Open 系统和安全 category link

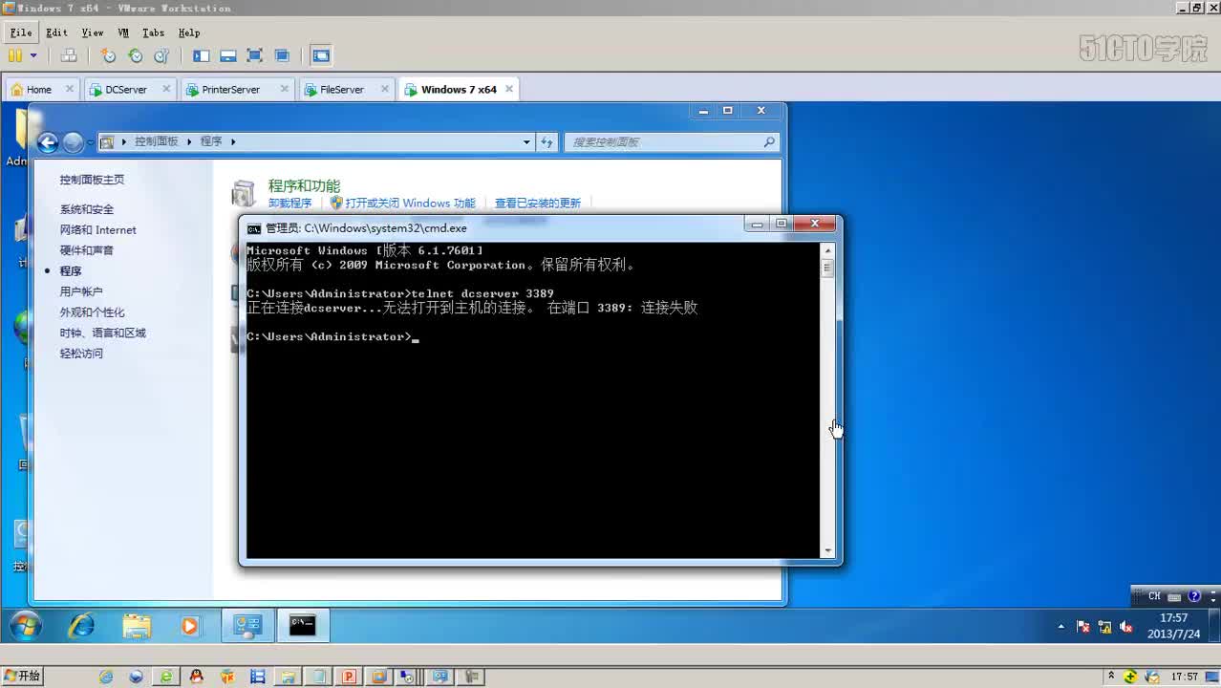click(x=86, y=209)
